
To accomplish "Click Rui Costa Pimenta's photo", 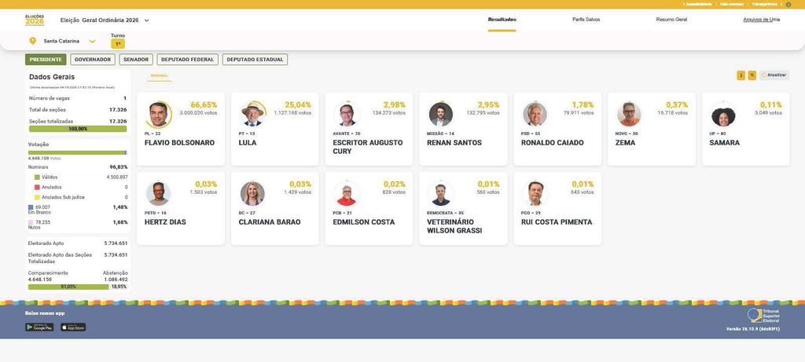I will click(535, 194).
